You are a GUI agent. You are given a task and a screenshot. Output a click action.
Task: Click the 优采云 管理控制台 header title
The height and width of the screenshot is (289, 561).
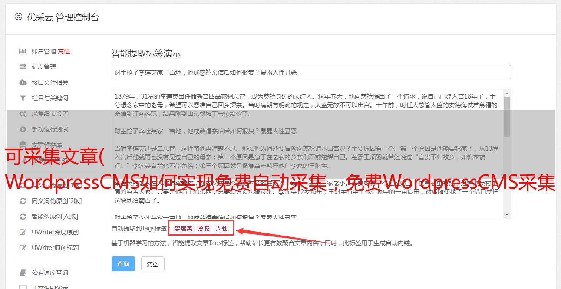point(63,17)
